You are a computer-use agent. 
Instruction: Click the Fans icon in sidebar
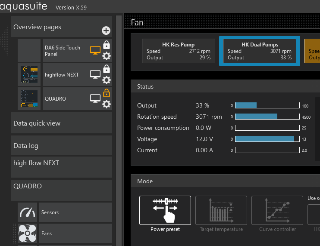click(x=27, y=234)
